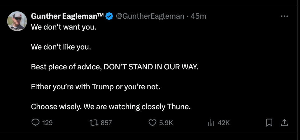Click the blue verified badge

coord(109,16)
